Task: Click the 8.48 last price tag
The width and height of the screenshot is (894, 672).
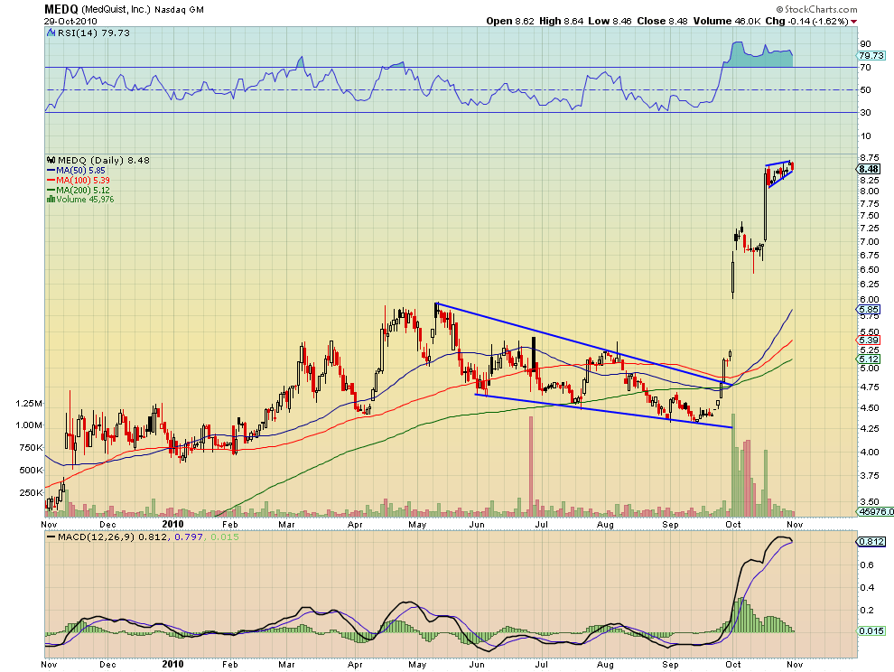Action: (869, 169)
